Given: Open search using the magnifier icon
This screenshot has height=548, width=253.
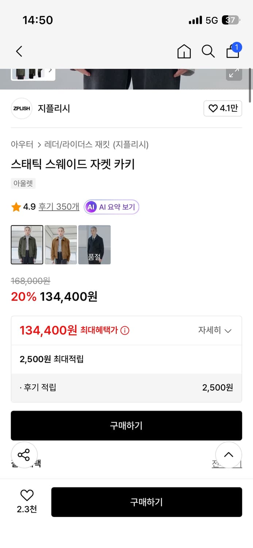Looking at the screenshot, I should coord(208,52).
